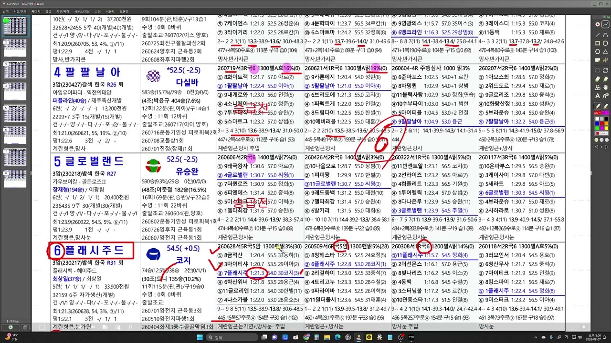Open KakaoTalk from the taskbar
This screenshot has height=343, width=611.
(x=369, y=337)
